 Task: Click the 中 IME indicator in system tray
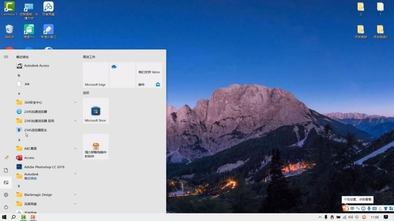(x=357, y=217)
